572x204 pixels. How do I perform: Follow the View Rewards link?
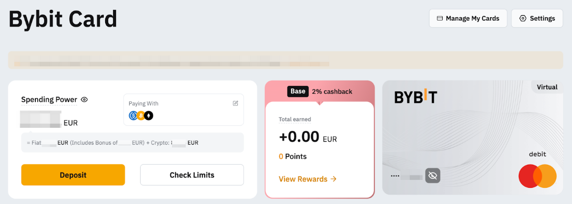click(x=307, y=179)
